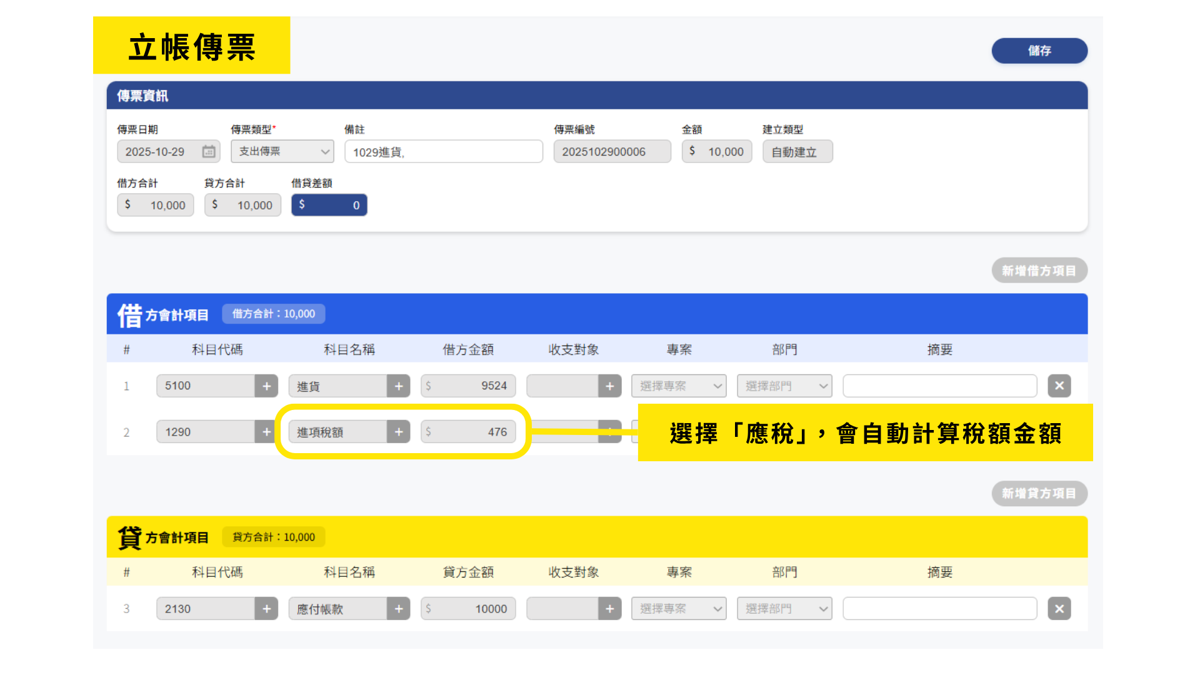Click plus icon beside 進貨 account name
This screenshot has width=1200, height=675.
(x=398, y=386)
